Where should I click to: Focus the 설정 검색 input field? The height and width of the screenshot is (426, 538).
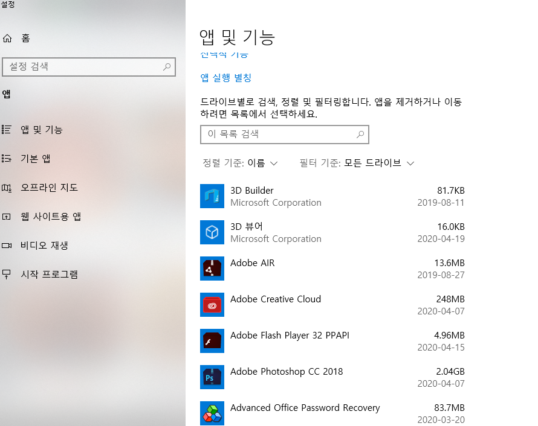click(x=88, y=67)
